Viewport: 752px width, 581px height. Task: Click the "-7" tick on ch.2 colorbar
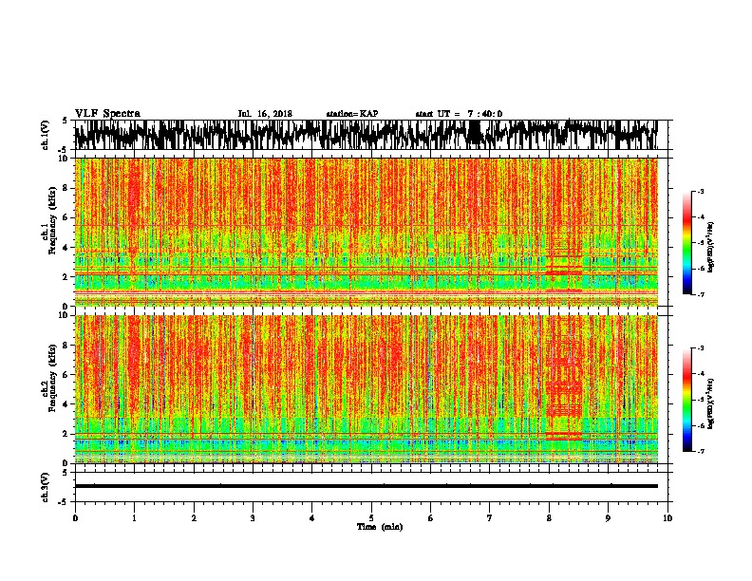701,451
